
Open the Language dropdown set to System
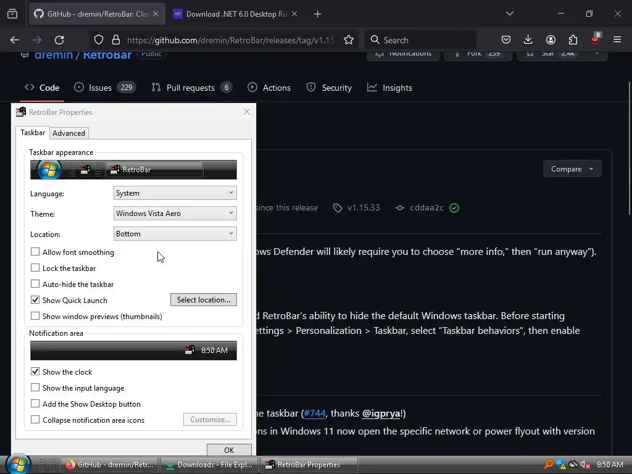[175, 193]
